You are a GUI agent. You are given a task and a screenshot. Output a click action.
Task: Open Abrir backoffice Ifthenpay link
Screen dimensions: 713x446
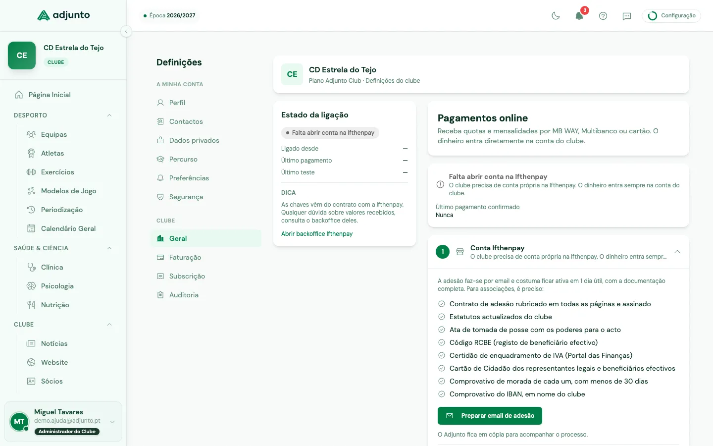coord(317,234)
